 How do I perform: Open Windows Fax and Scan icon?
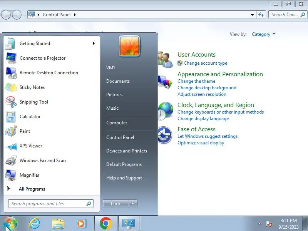(11, 161)
